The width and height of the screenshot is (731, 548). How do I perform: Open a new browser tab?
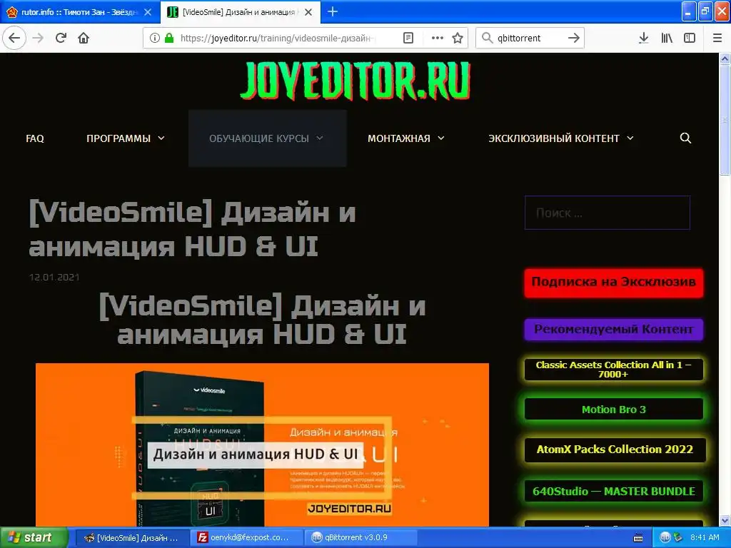click(x=333, y=11)
